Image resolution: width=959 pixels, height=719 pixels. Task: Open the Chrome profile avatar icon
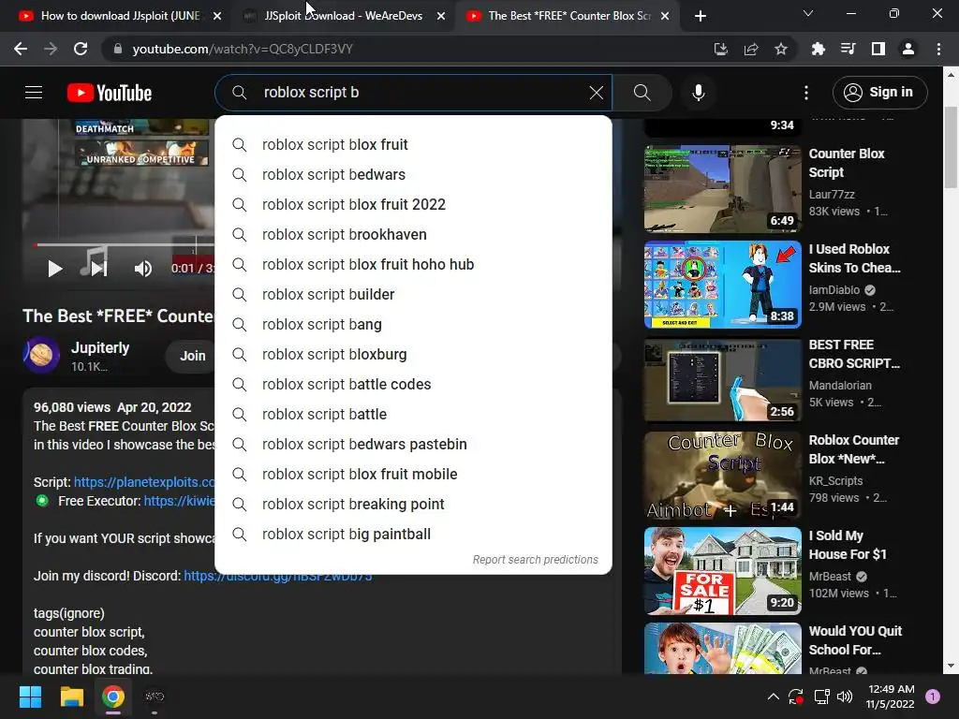tap(908, 49)
